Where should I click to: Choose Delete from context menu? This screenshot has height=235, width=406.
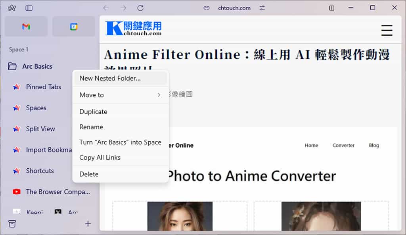pyautogui.click(x=121, y=174)
